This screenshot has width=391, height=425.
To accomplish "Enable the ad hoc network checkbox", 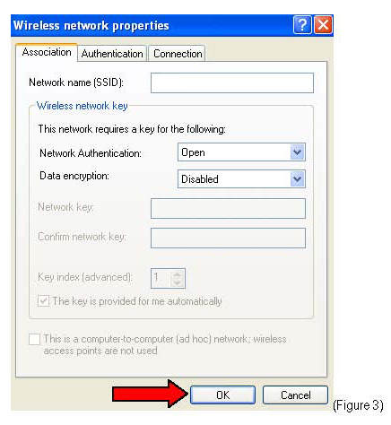I will point(34,339).
